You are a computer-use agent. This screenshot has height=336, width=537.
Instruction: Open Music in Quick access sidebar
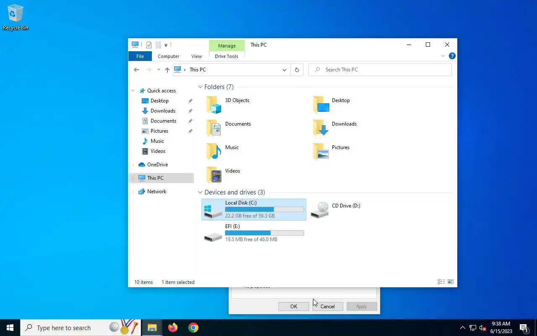click(x=157, y=141)
